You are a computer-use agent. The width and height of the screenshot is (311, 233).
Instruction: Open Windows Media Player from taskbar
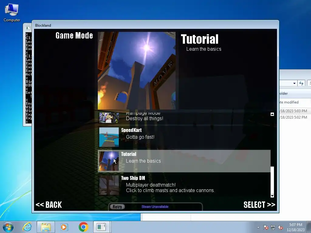tap(64, 227)
